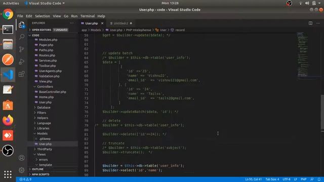Open the text editor from dock
This screenshot has width=324, height=182.
tap(8, 90)
